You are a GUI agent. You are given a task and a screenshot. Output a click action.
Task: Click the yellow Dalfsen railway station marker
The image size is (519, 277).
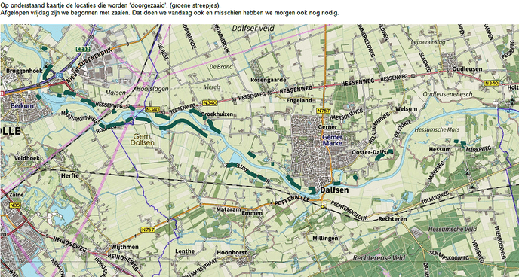[322, 206]
